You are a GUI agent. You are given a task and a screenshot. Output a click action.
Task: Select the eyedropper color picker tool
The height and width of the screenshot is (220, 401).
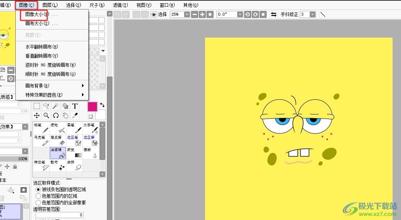(75, 116)
